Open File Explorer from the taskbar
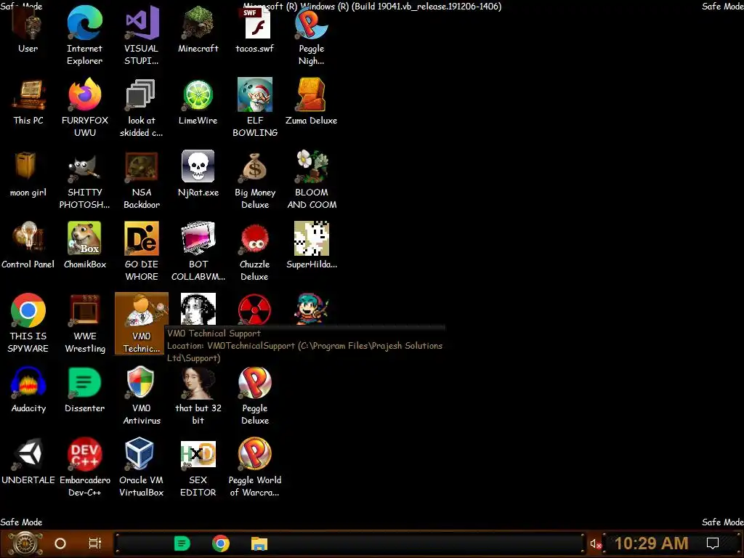The height and width of the screenshot is (558, 744). coord(259,543)
